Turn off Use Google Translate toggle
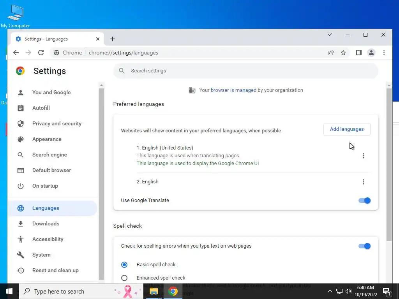The width and height of the screenshot is (399, 299). pos(364,201)
